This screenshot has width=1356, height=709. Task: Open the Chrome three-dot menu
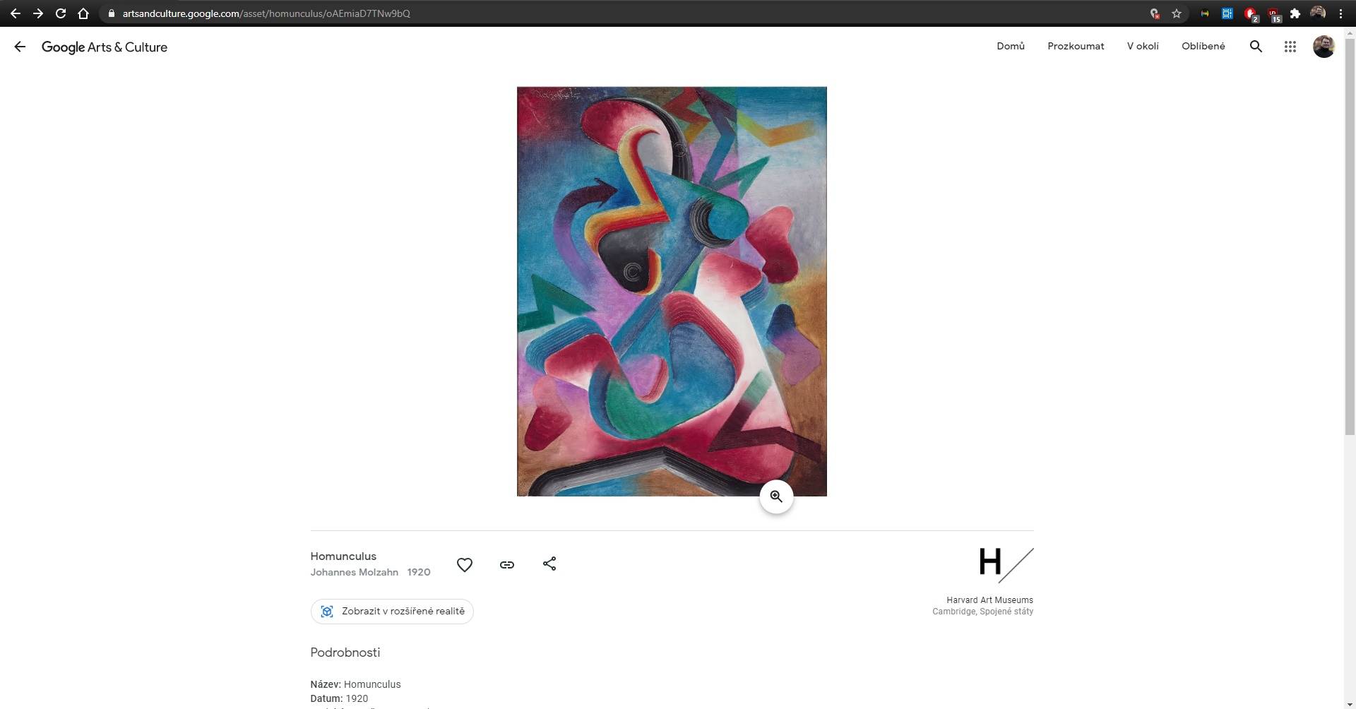(1340, 13)
